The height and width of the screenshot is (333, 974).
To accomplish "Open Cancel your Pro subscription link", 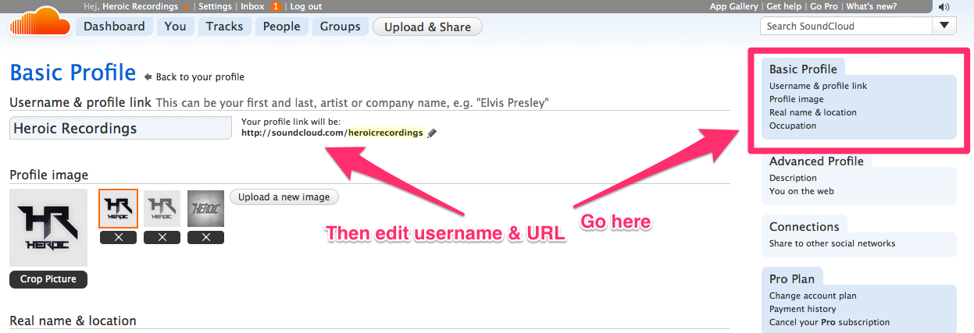I will click(830, 322).
